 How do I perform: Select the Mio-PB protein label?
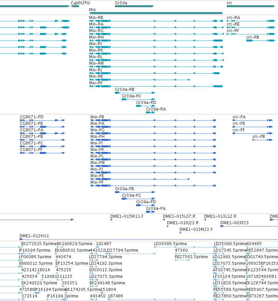tap(97, 117)
